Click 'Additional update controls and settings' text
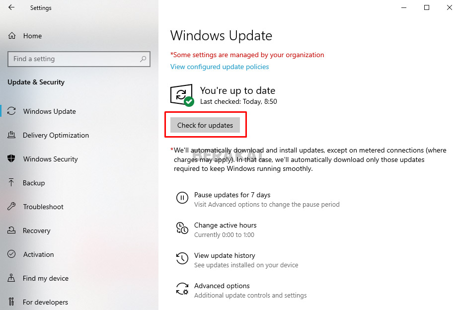 [250, 296]
